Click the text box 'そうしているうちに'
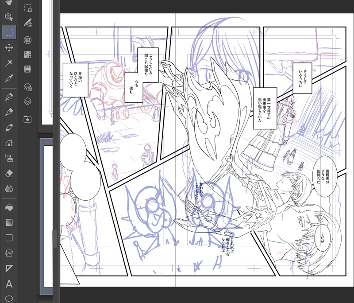 tap(302, 78)
